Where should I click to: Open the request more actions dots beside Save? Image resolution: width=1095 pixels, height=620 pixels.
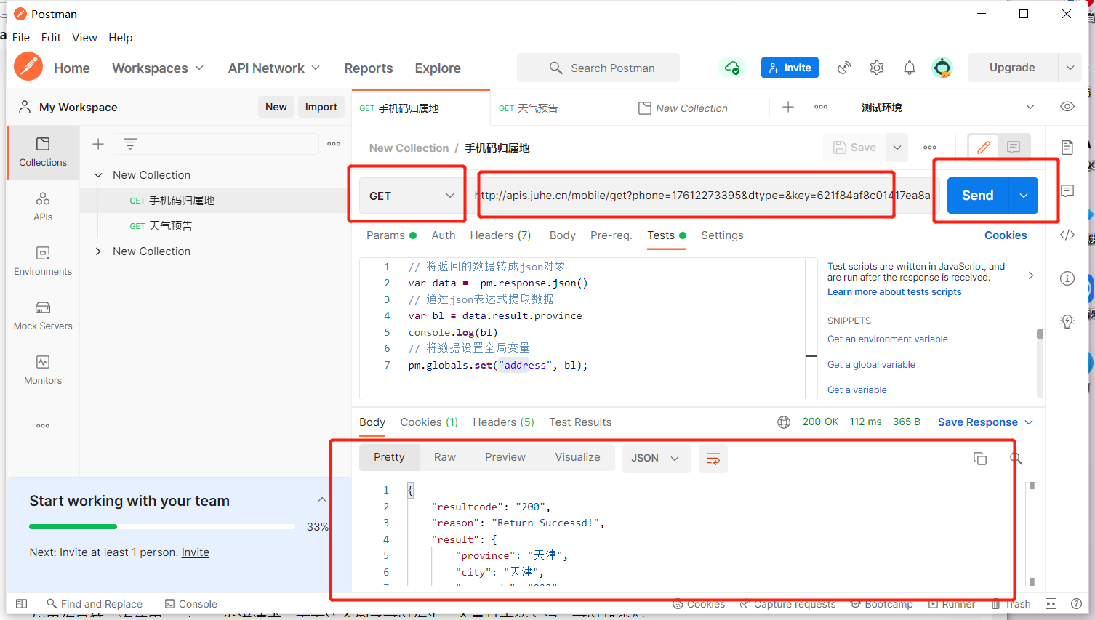[x=930, y=148]
